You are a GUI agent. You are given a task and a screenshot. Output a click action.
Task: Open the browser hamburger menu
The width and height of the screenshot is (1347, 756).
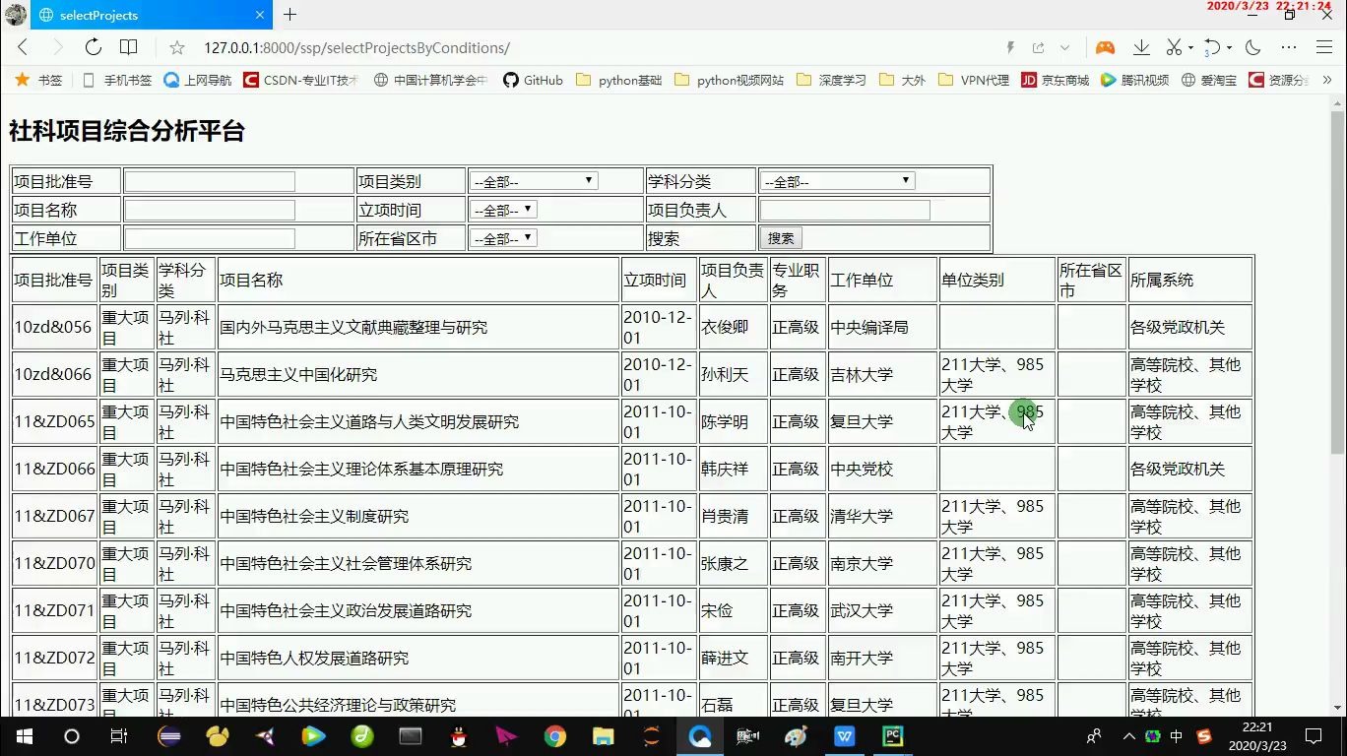tap(1324, 47)
